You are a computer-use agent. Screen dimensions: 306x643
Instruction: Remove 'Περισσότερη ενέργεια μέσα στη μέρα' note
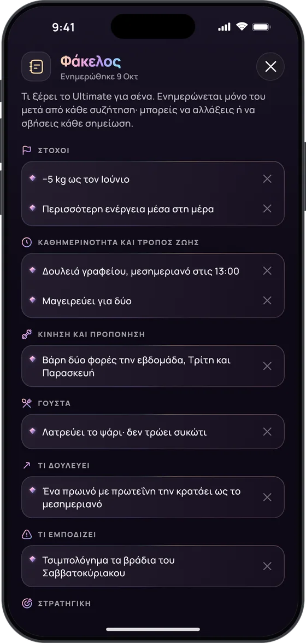(x=267, y=208)
